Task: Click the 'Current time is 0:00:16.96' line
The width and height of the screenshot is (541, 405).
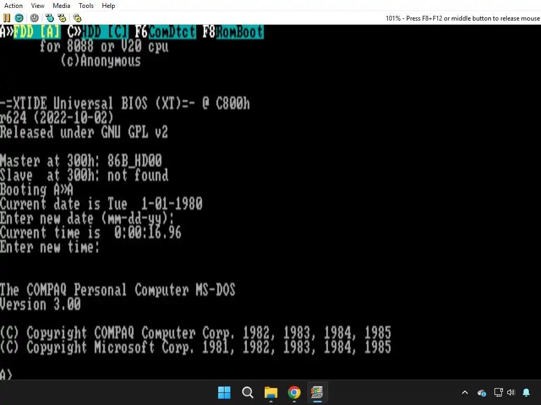Action: pyautogui.click(x=91, y=233)
